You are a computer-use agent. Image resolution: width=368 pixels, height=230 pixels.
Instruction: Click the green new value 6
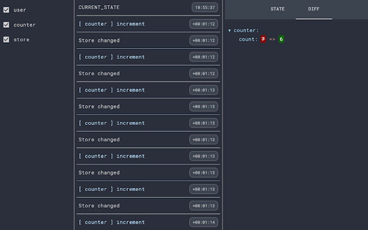click(x=281, y=39)
